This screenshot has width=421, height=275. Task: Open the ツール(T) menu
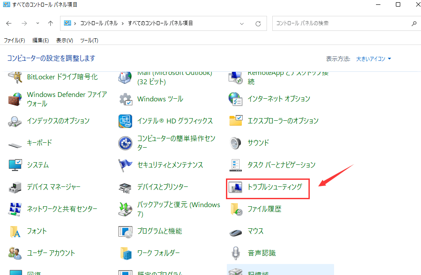[89, 41]
